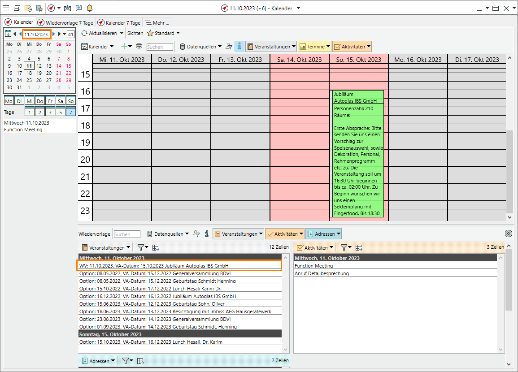Image resolution: width=518 pixels, height=372 pixels.
Task: Switch to the Wiedervorlage 7 Tage tab
Action: tap(65, 22)
